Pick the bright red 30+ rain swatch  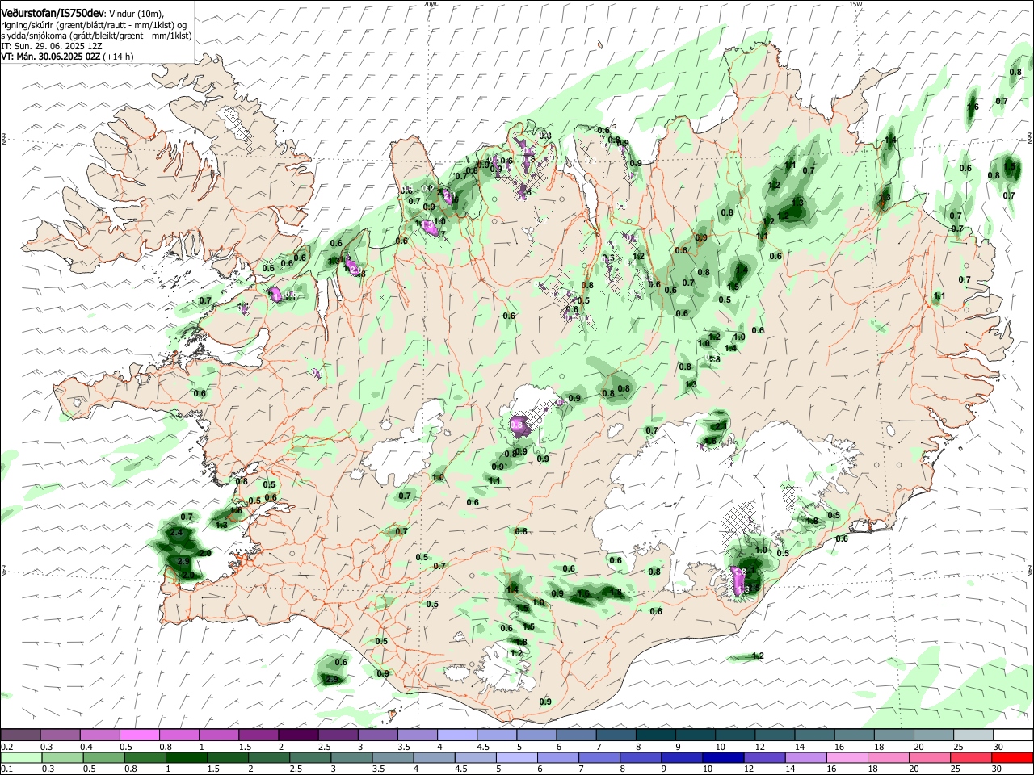pyautogui.click(x=1011, y=758)
